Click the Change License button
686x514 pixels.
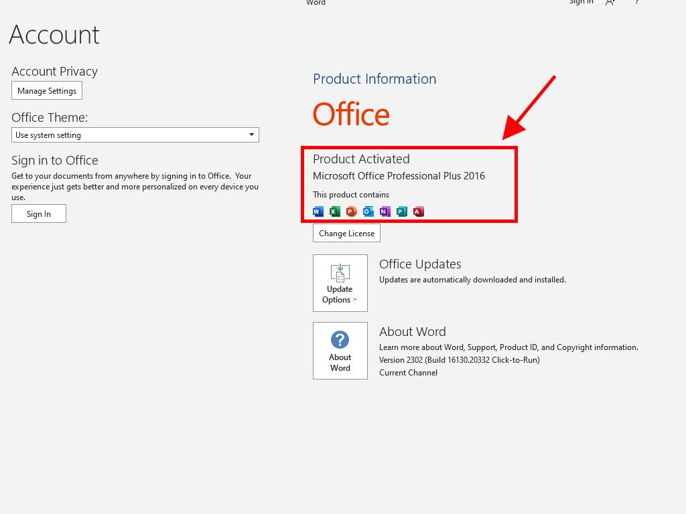[x=346, y=233]
